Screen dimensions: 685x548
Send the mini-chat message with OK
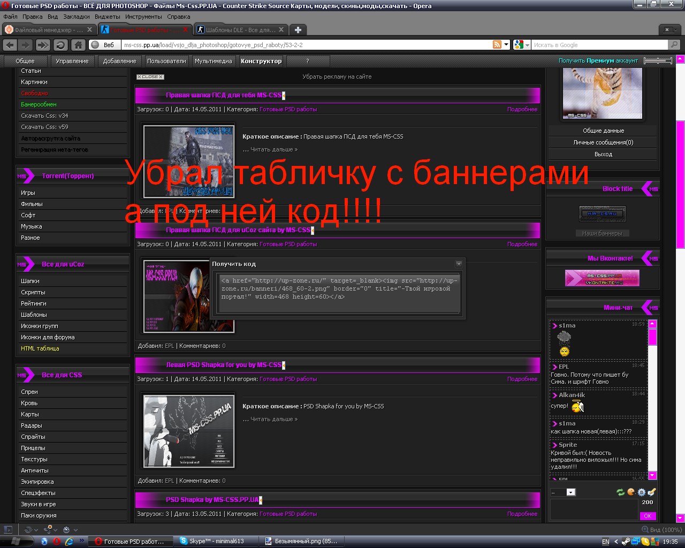[648, 516]
